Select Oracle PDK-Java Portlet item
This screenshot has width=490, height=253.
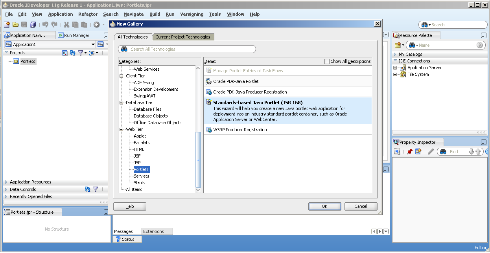287,81
